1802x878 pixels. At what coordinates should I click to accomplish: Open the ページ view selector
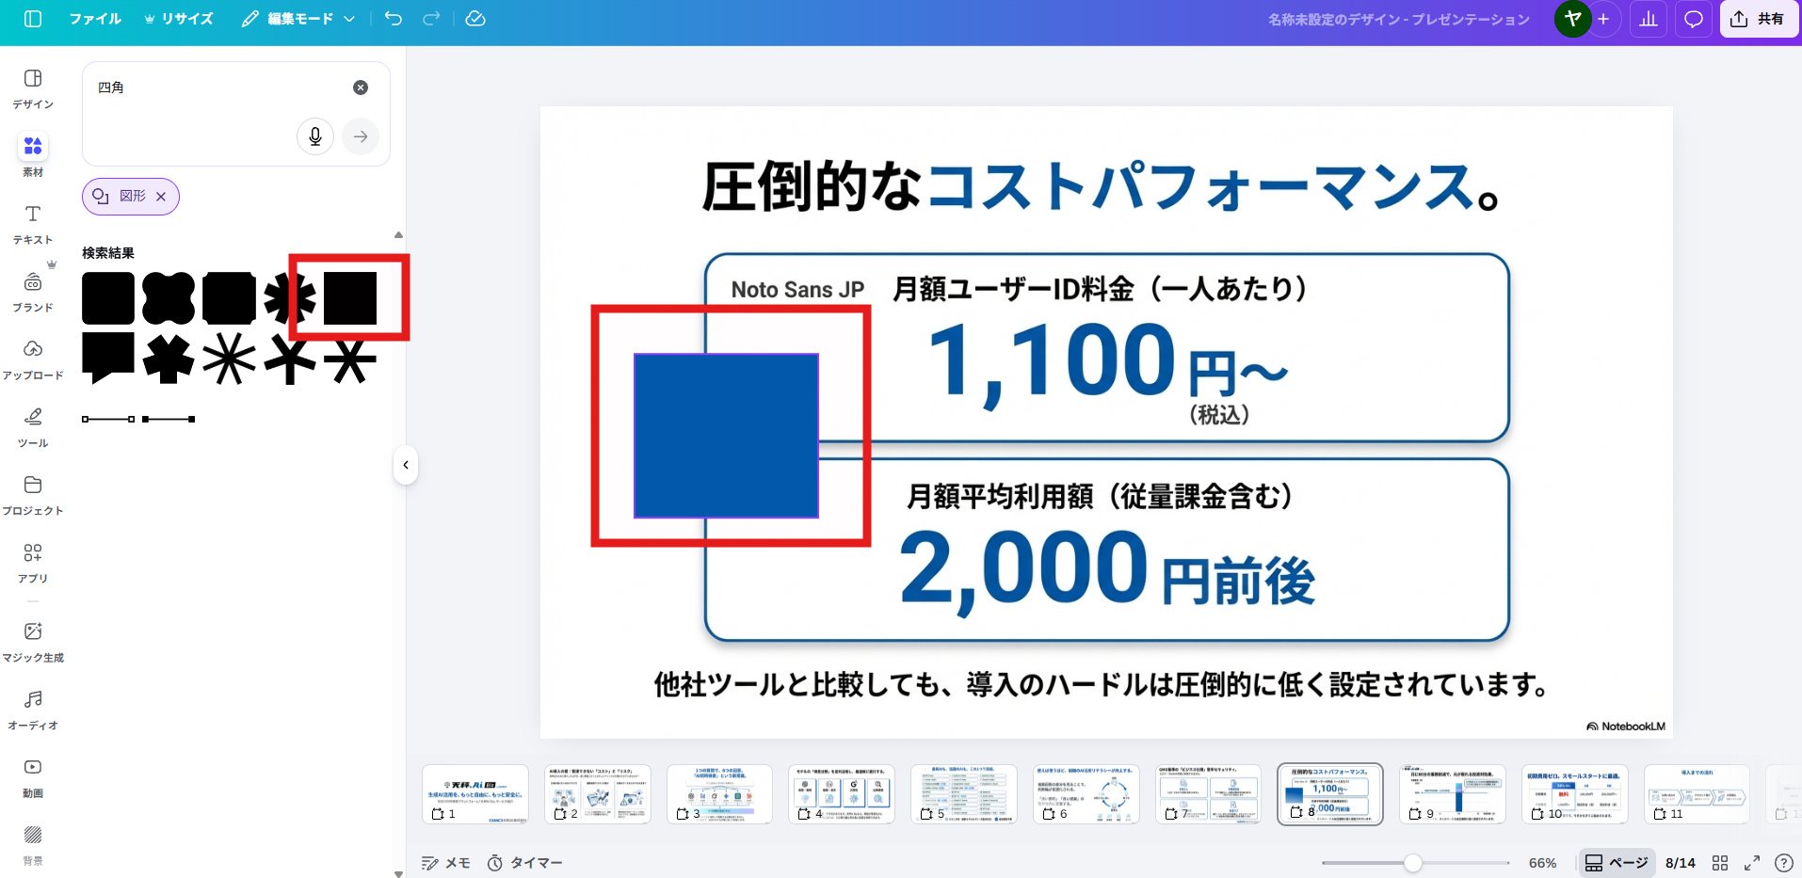tap(1616, 862)
